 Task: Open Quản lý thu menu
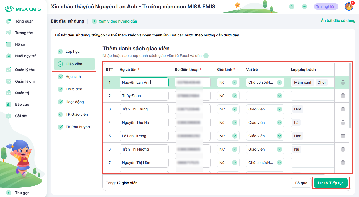25,70
